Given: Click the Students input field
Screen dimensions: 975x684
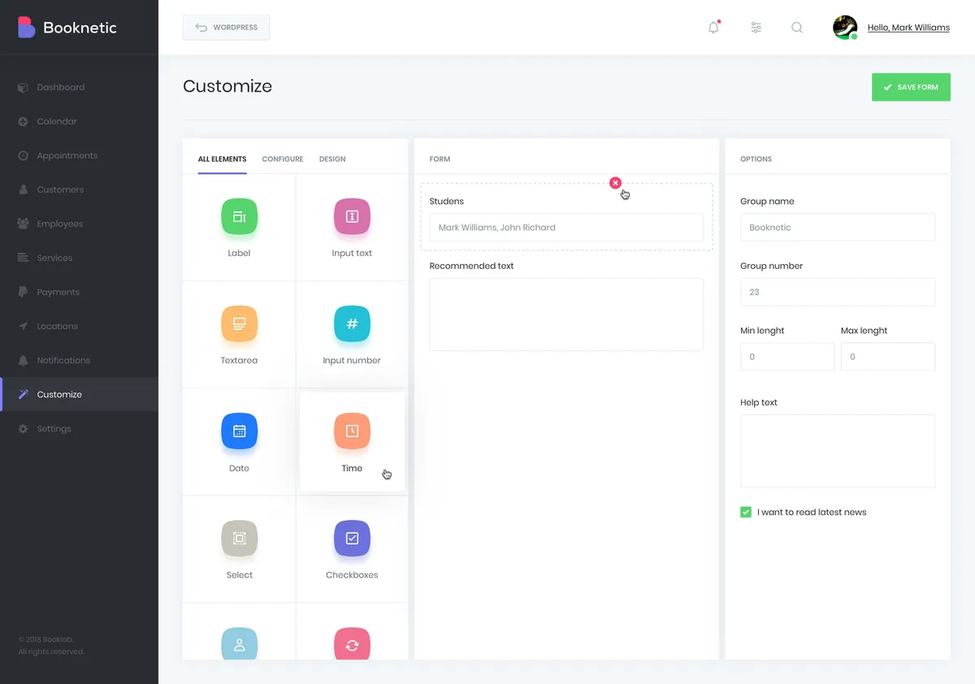Looking at the screenshot, I should coord(566,227).
